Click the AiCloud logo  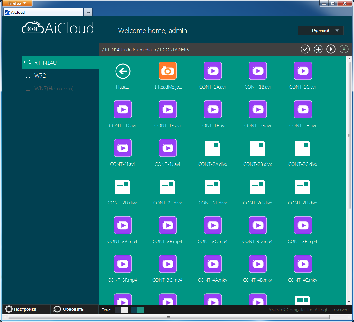[58, 28]
